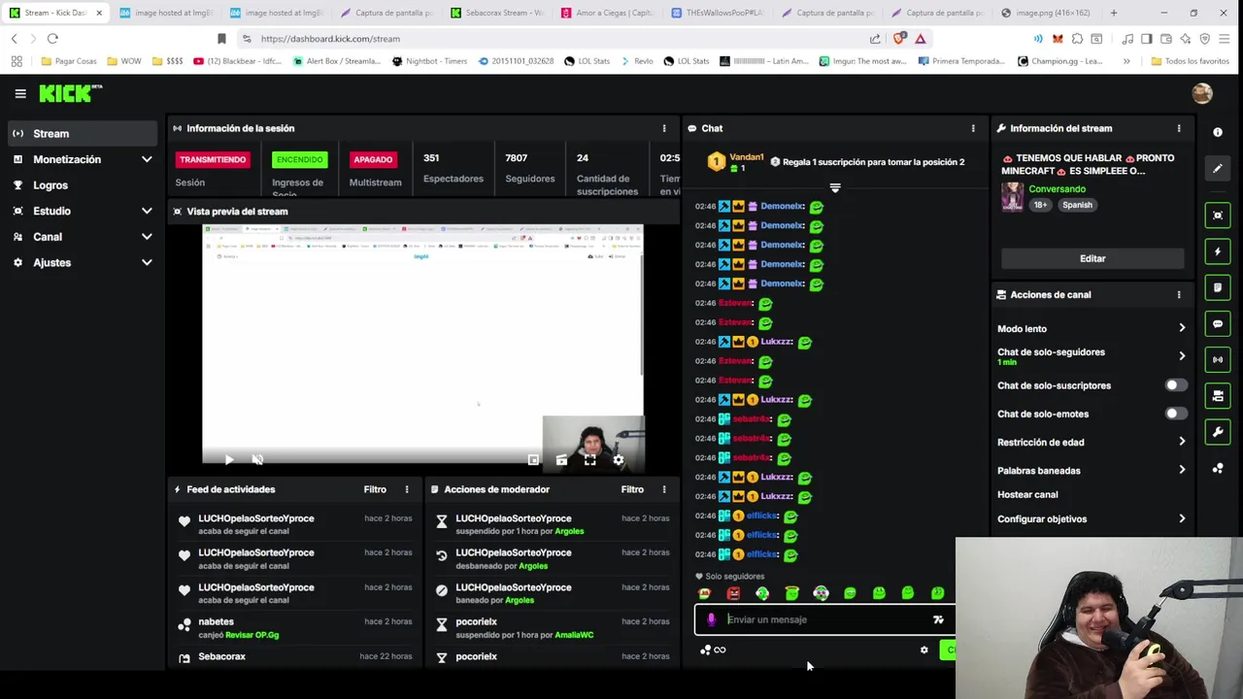Click the Kick logo

click(x=70, y=93)
